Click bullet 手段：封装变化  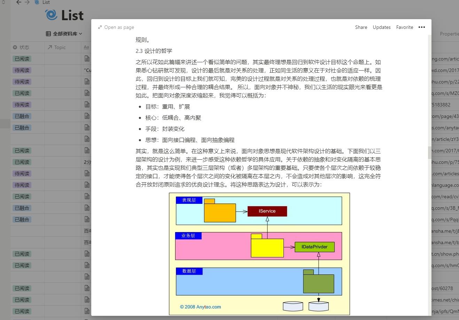click(165, 129)
